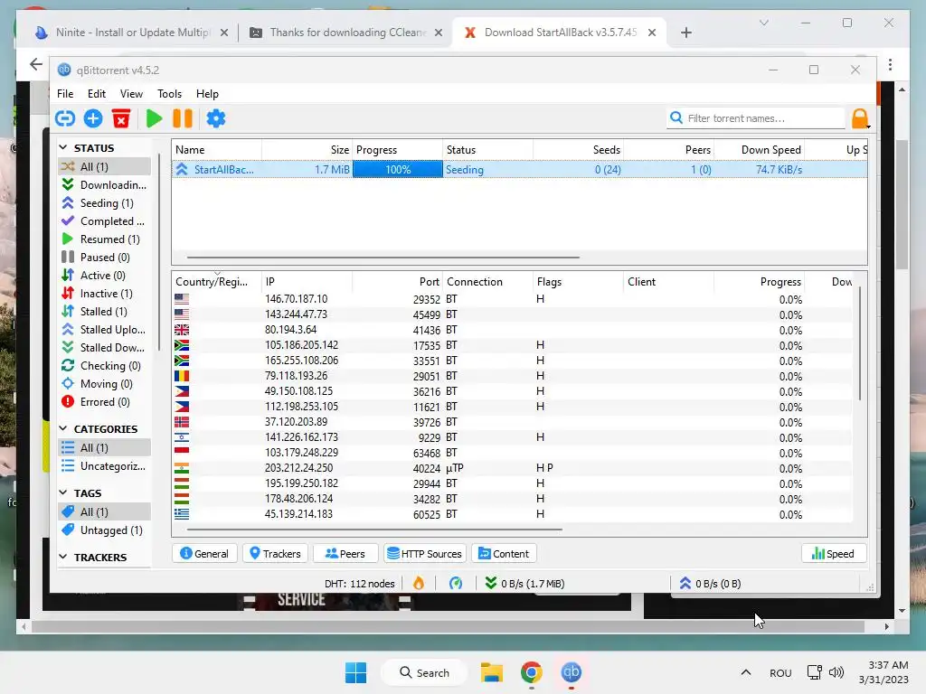Sort torrents by Down Speed column header
Image resolution: width=926 pixels, height=694 pixels.
(760, 150)
